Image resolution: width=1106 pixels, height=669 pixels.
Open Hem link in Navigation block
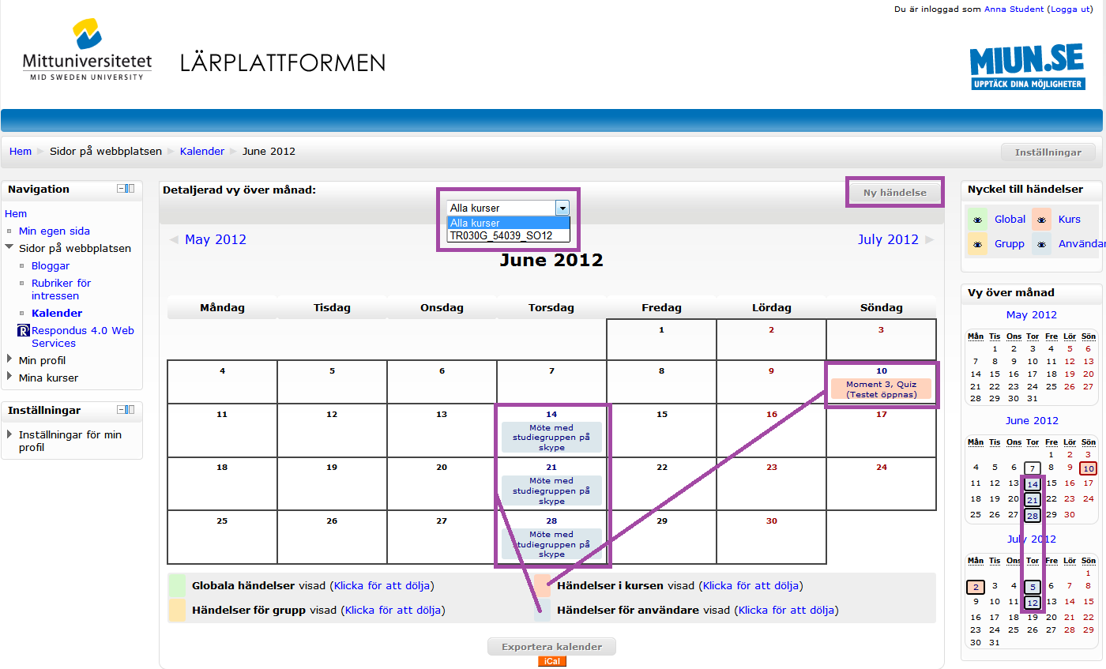(x=16, y=213)
